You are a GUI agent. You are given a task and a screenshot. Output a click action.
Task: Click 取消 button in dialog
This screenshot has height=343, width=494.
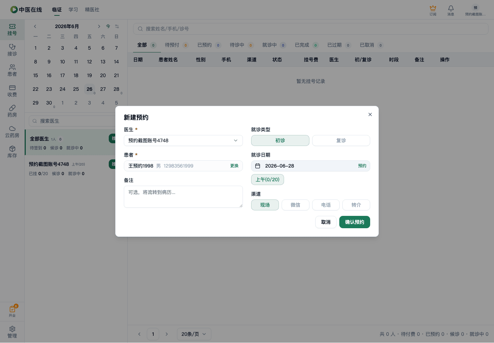click(326, 222)
